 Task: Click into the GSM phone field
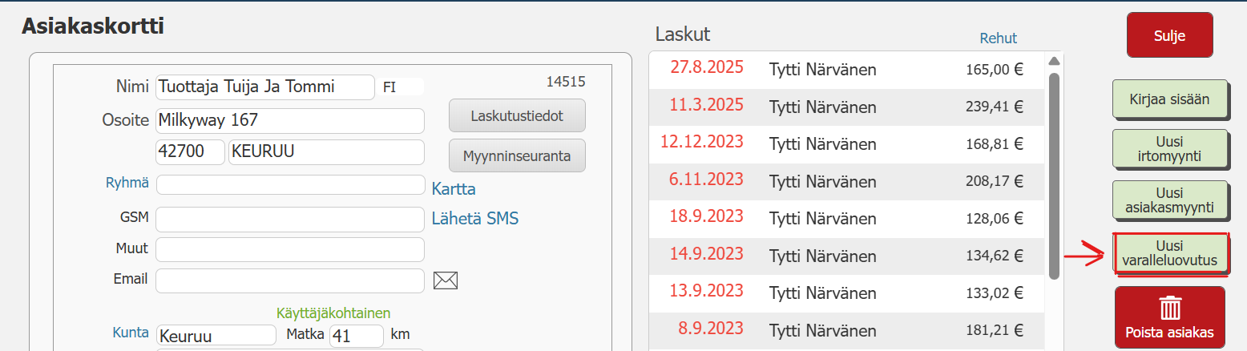[289, 219]
